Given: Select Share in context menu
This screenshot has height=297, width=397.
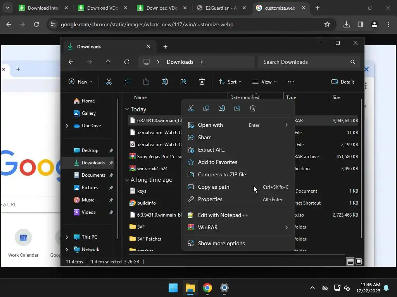Looking at the screenshot, I should [238, 137].
